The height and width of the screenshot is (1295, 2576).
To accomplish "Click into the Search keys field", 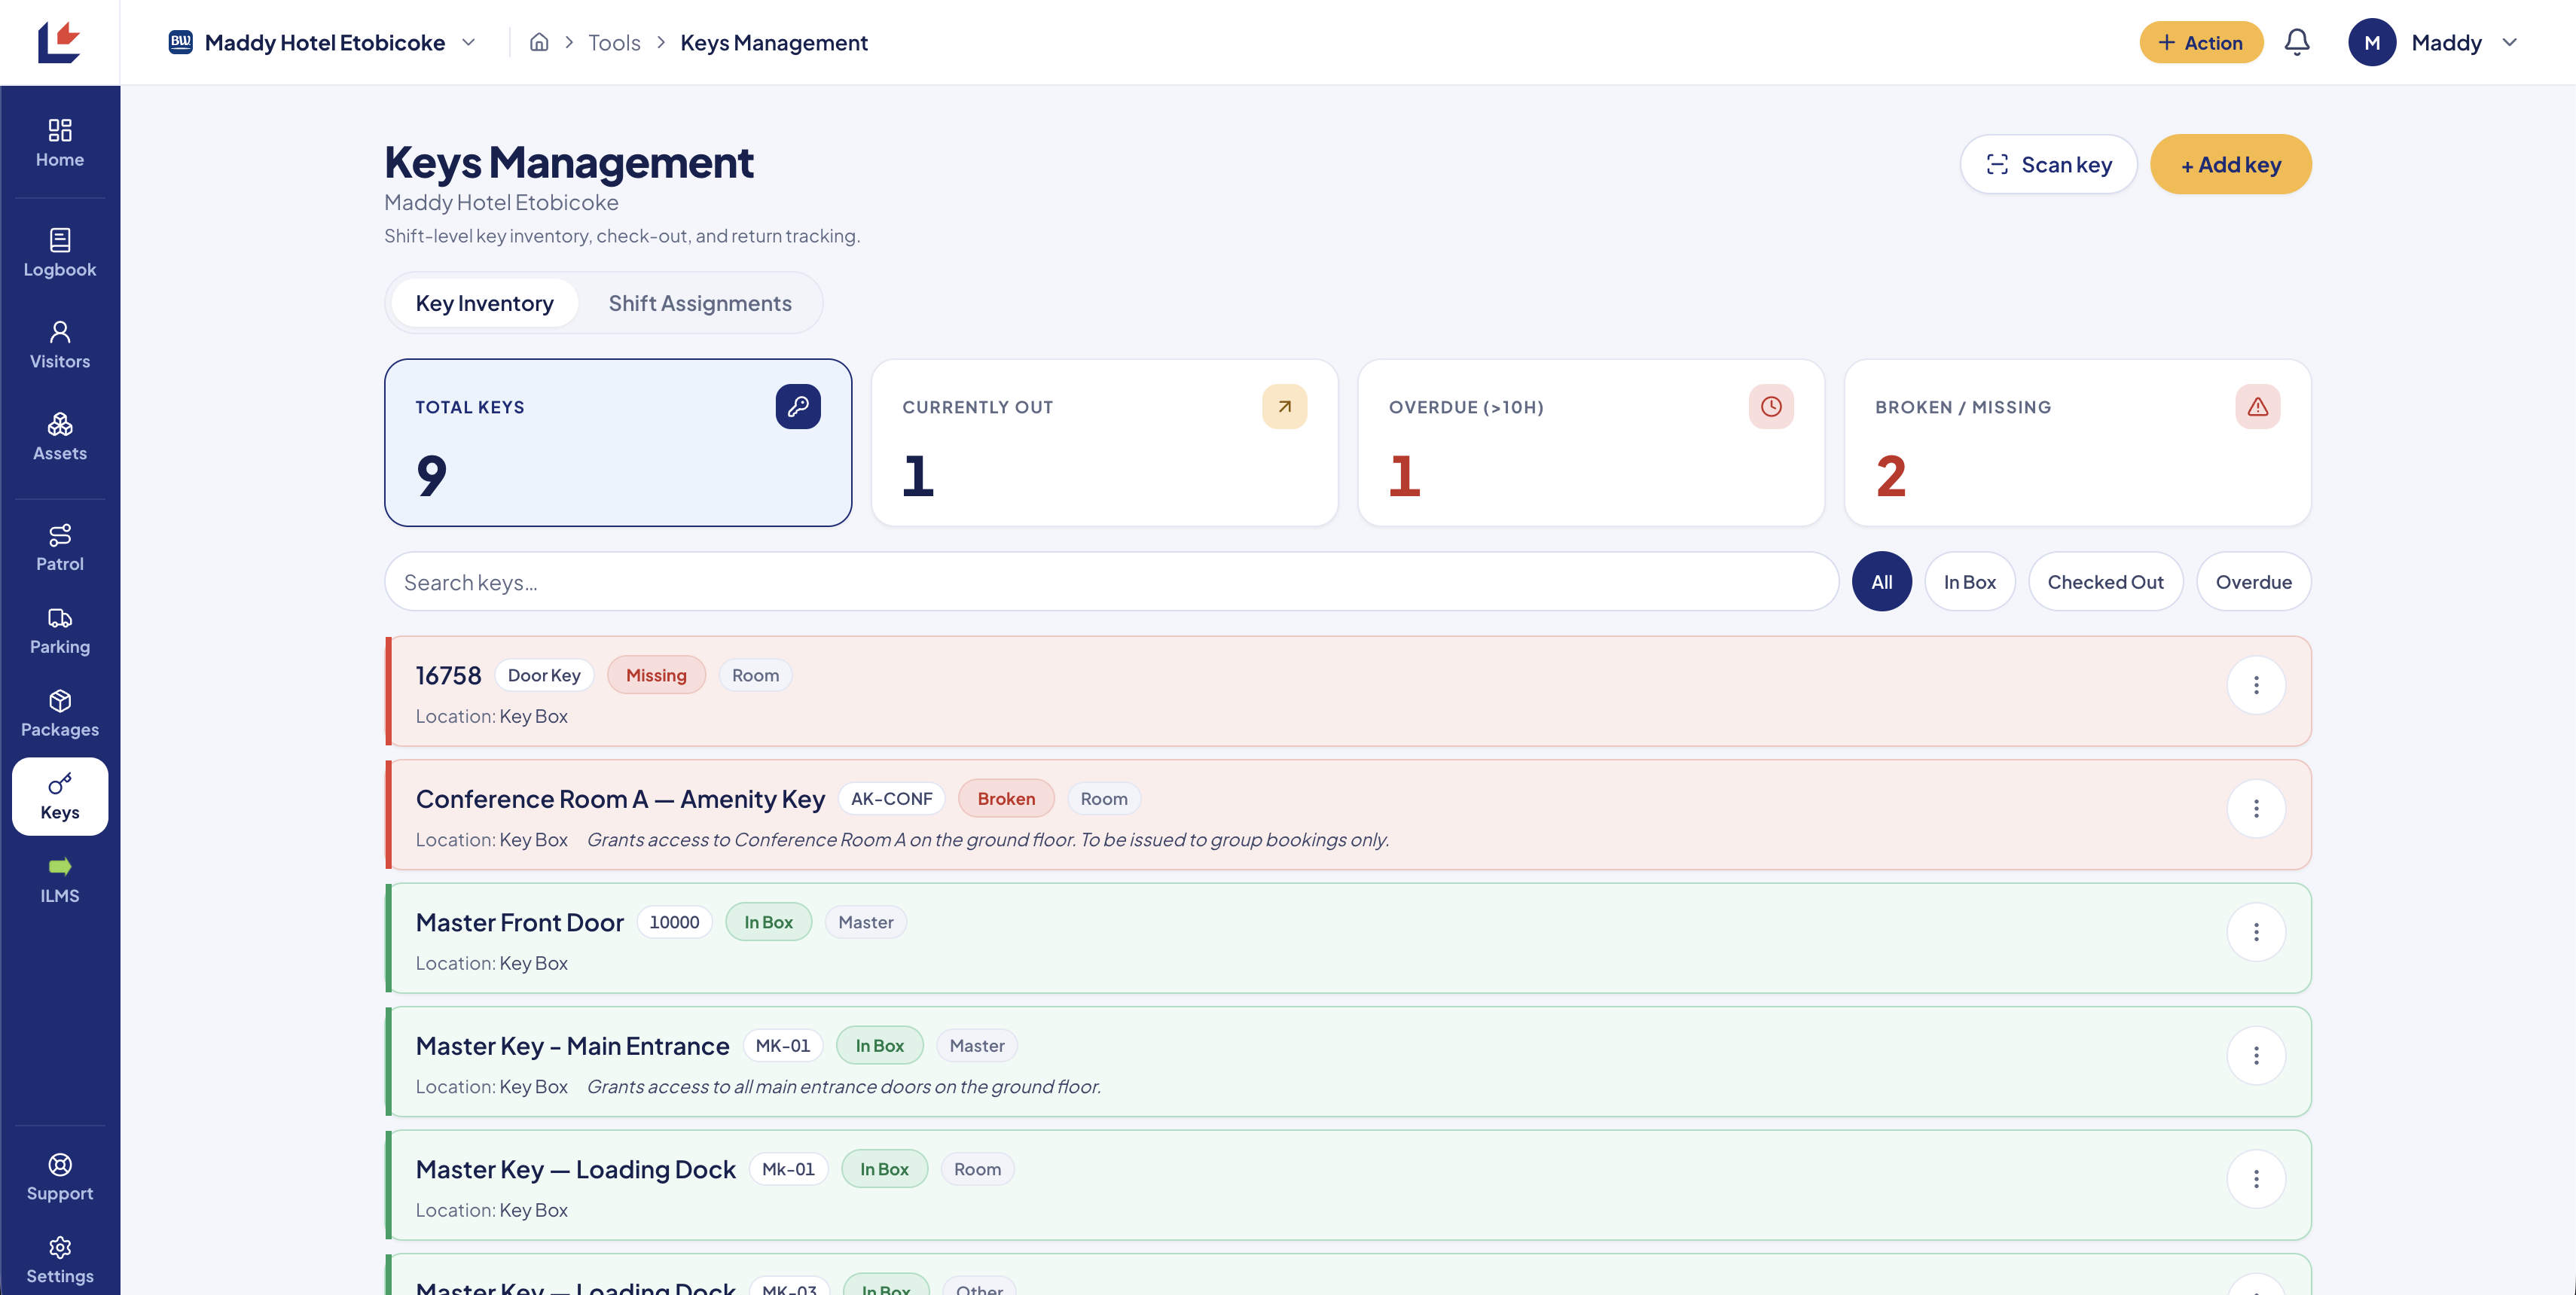I will click(1111, 581).
